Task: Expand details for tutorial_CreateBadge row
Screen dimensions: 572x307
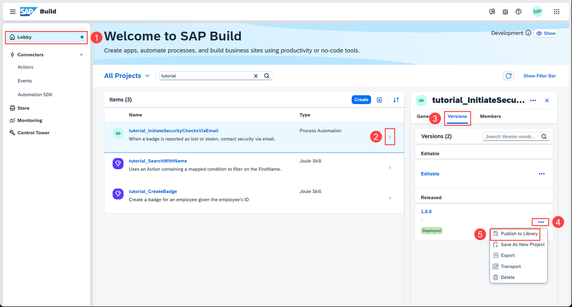Action: 390,198
